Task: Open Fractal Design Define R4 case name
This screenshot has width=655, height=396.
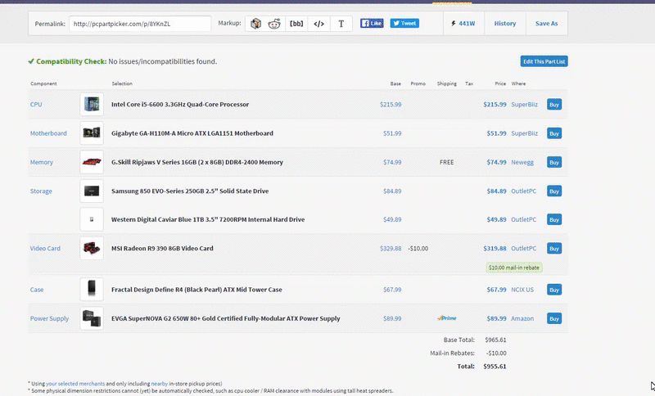Action: (x=196, y=290)
